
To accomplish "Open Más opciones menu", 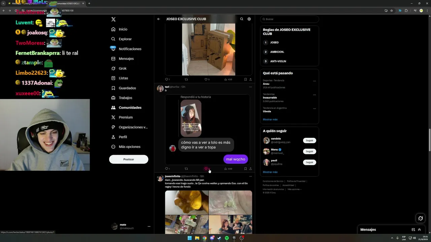I will coord(126,147).
